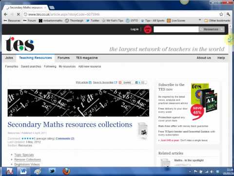The height and width of the screenshot is (176, 234).
Task: Open the Live Scores bookmark
Action: tap(176, 21)
